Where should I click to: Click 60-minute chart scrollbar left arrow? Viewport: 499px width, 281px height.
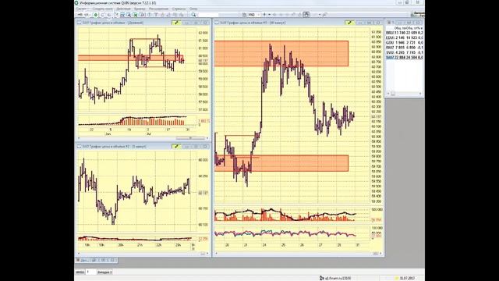pyautogui.click(x=217, y=254)
